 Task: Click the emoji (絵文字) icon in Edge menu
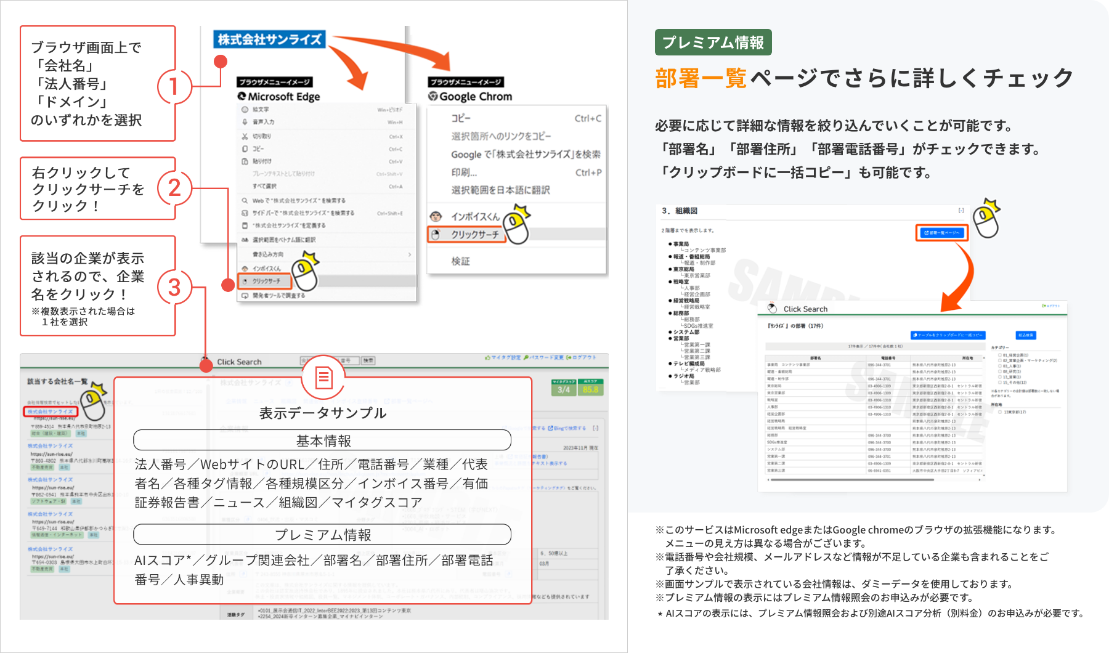pos(245,110)
